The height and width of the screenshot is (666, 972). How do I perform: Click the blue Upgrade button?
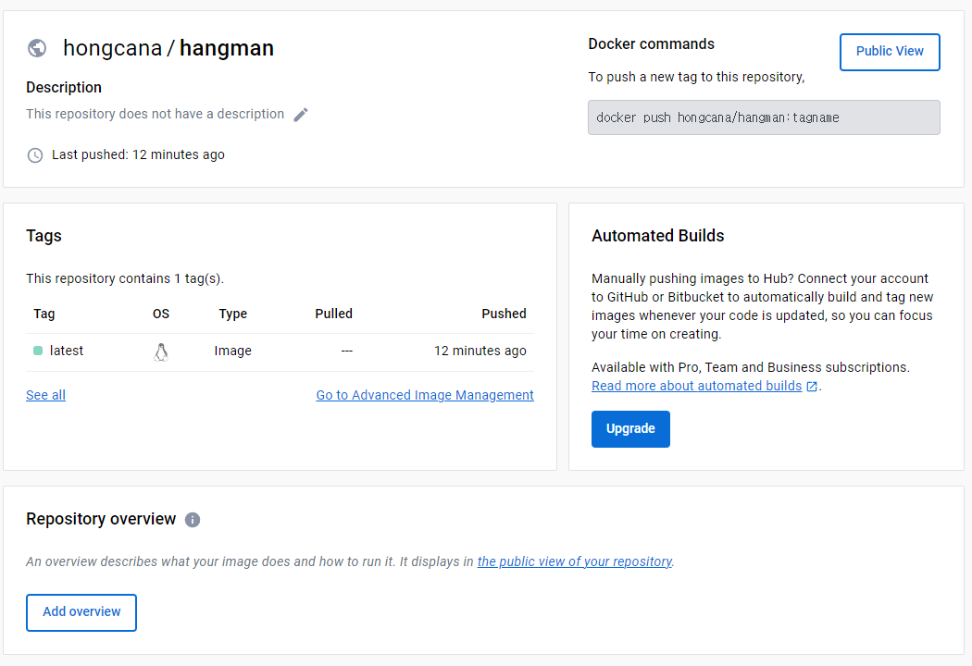click(630, 428)
